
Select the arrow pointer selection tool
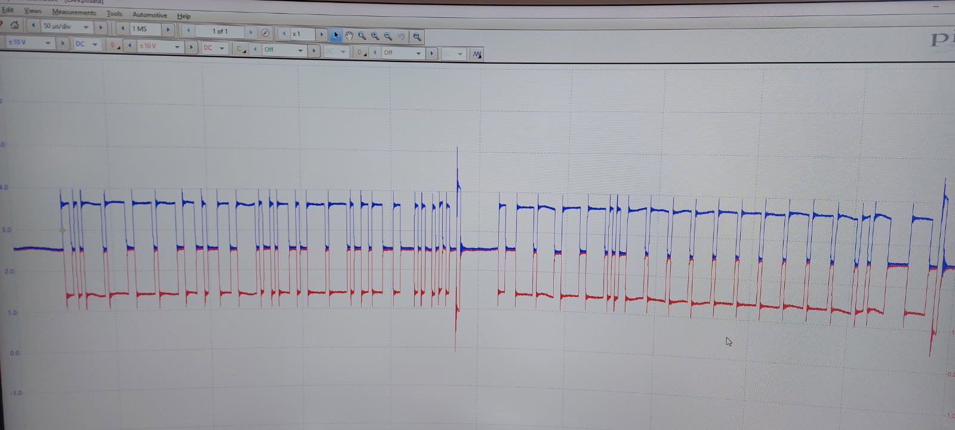pos(336,35)
